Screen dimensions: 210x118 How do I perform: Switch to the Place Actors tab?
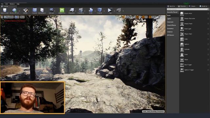(x=182, y=6)
